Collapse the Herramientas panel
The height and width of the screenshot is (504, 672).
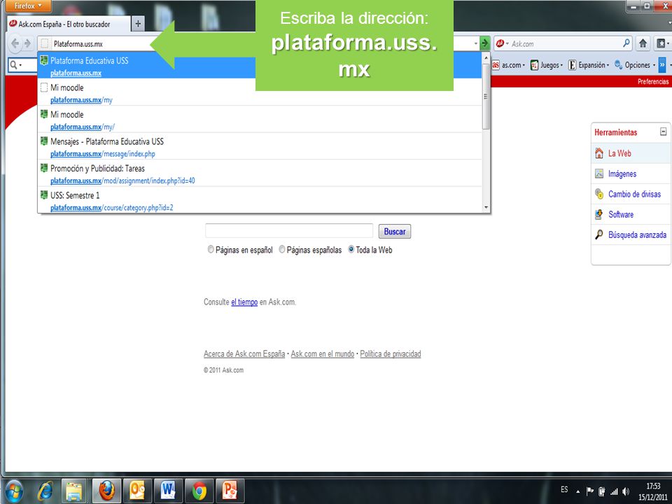(663, 132)
